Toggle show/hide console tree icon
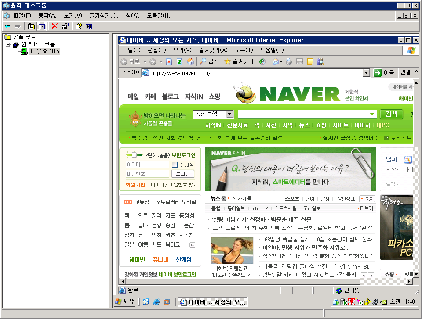The height and width of the screenshot is (319, 422). point(42,26)
